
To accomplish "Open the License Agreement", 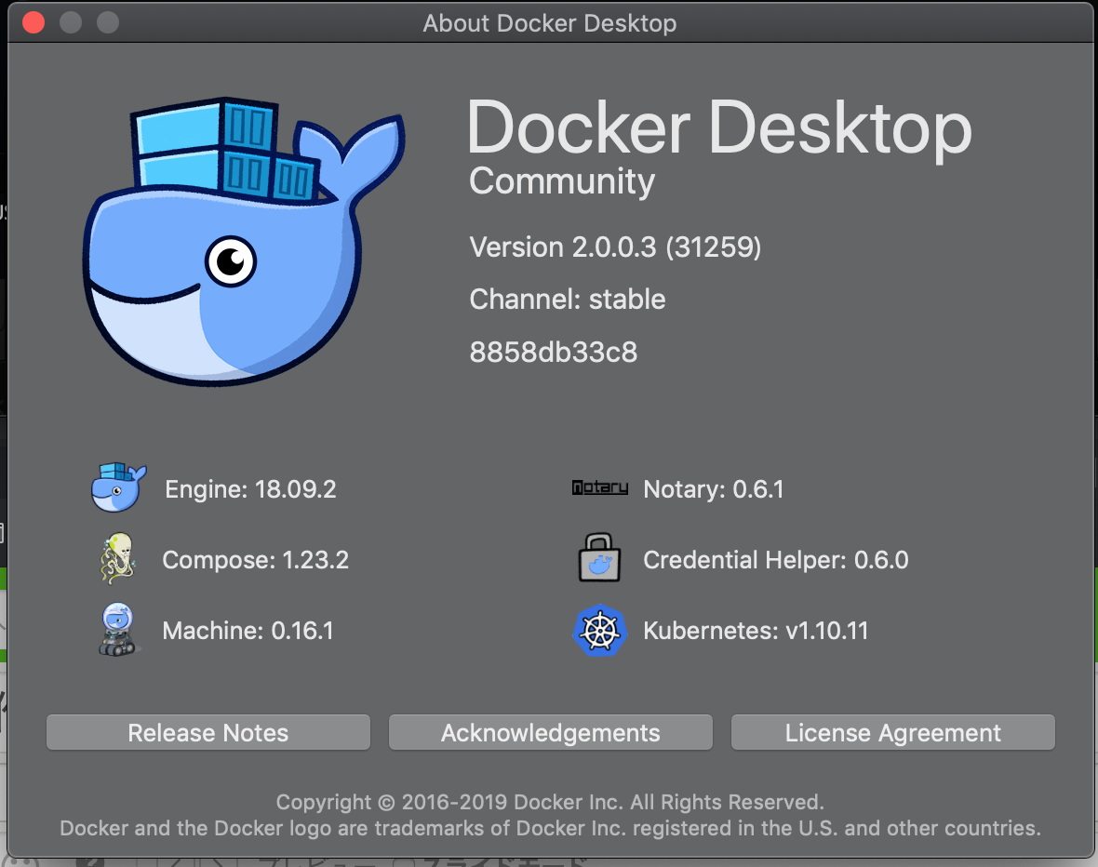I will [892, 733].
